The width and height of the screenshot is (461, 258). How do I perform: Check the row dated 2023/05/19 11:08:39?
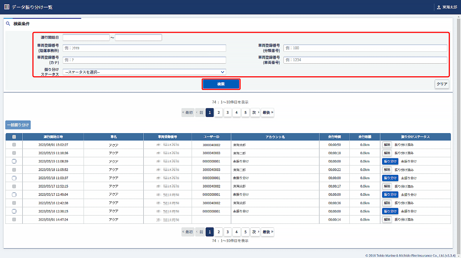point(14,161)
